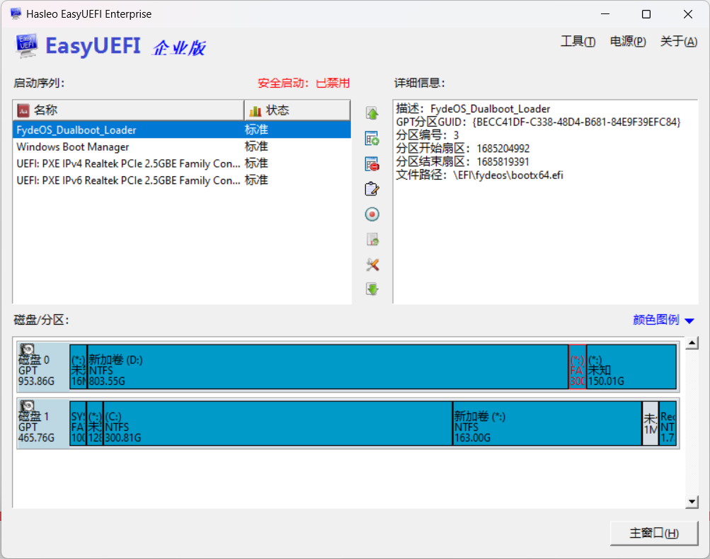The height and width of the screenshot is (559, 710).
Task: Open the 关于(A) menu
Action: 678,42
